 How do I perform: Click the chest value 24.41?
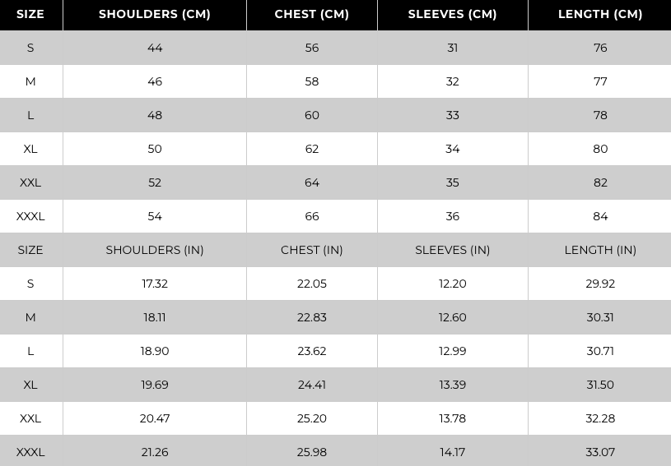click(x=311, y=385)
